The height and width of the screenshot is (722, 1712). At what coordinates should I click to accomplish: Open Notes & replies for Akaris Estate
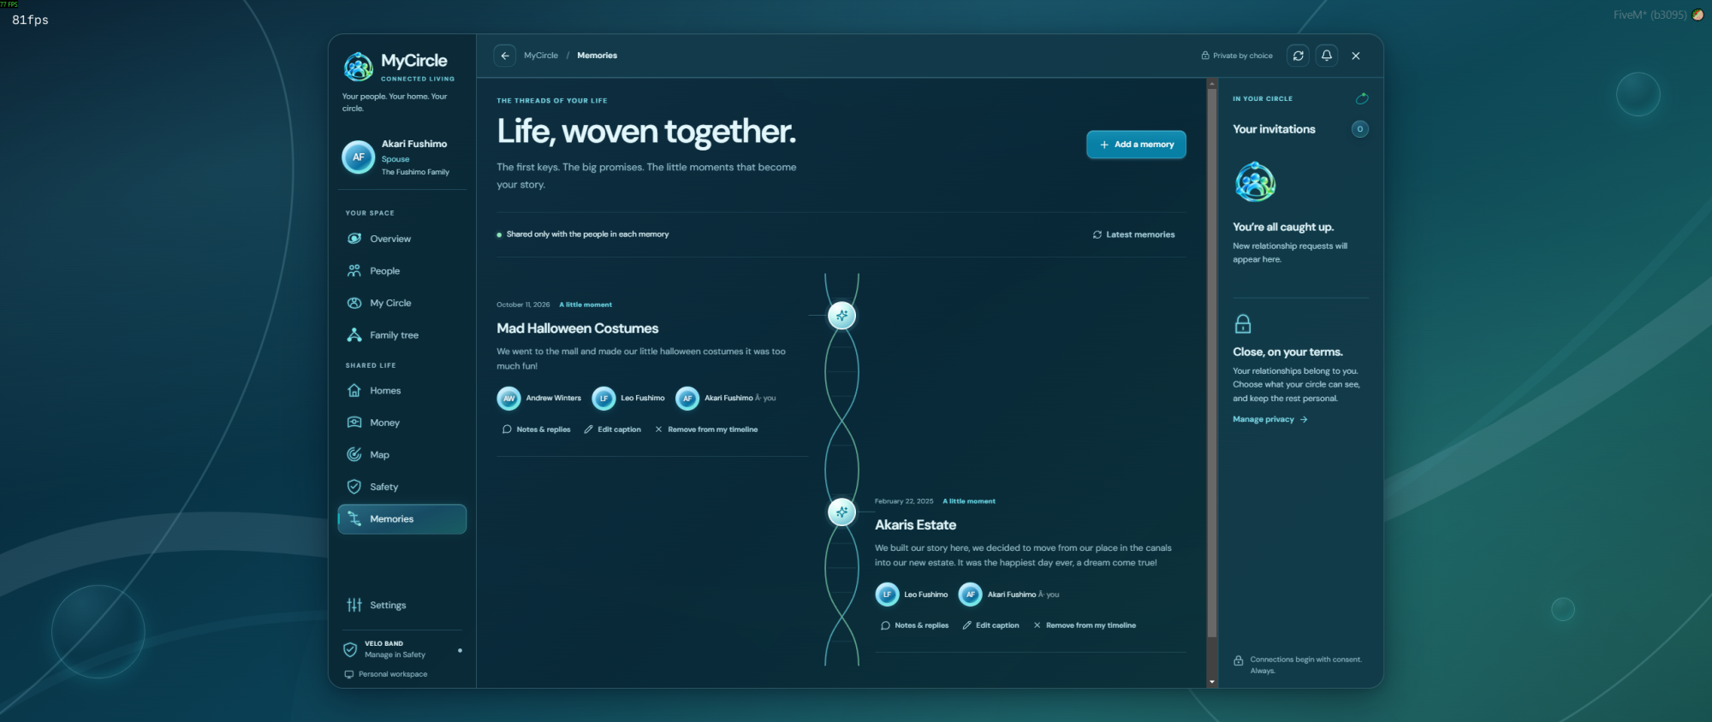914,625
